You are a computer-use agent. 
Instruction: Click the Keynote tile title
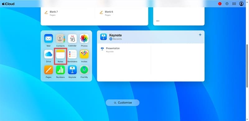point(115,35)
